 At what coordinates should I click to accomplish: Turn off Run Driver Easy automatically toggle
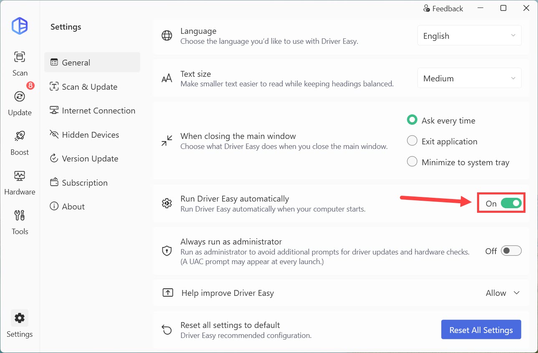511,203
